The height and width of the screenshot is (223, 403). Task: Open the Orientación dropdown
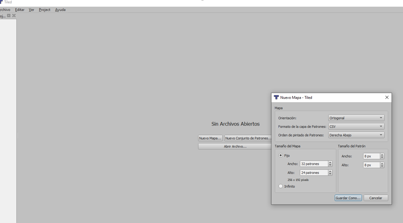coord(356,118)
